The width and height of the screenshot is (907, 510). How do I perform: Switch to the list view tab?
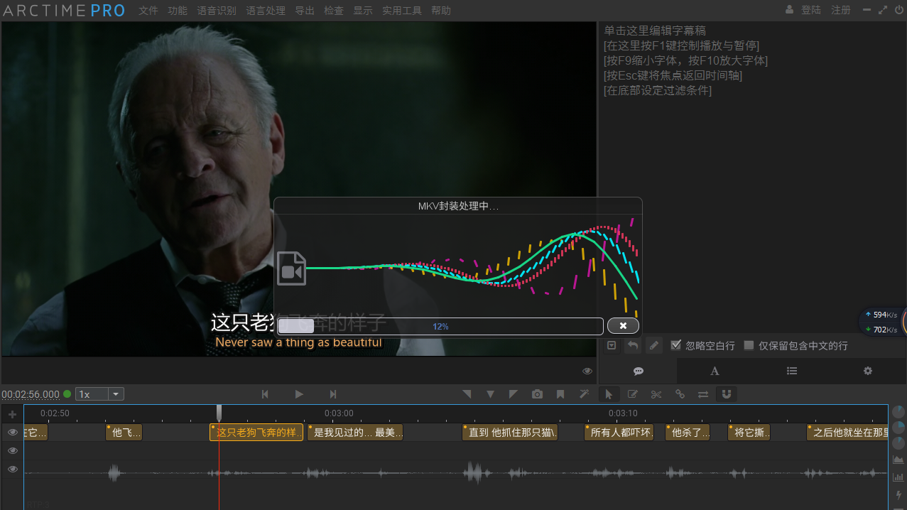(x=792, y=371)
